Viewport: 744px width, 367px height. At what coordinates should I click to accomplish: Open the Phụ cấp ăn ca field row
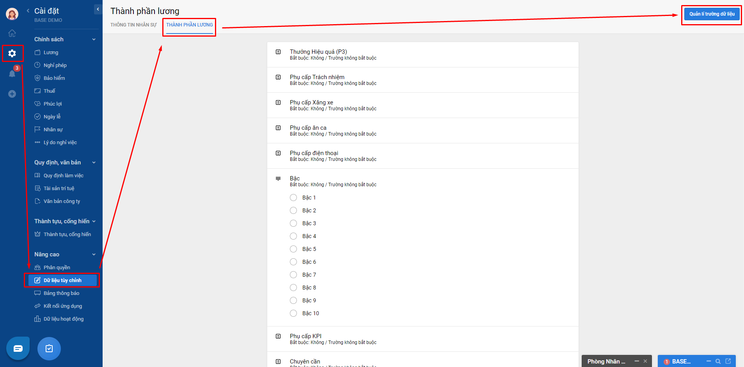coord(423,131)
